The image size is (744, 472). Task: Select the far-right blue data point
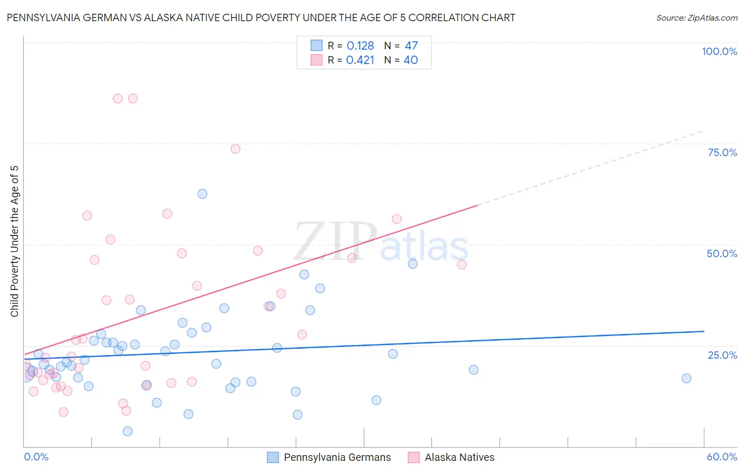[686, 378]
